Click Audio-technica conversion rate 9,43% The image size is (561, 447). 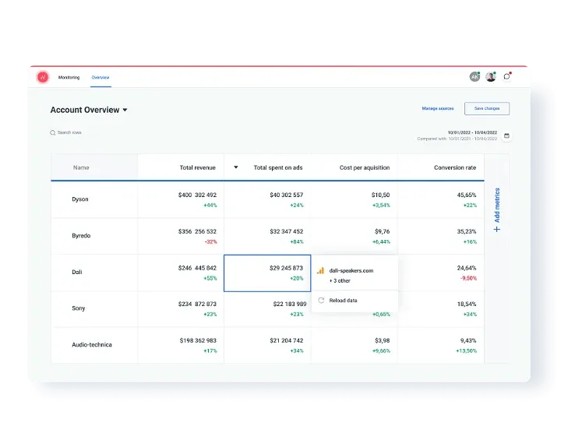click(x=468, y=340)
